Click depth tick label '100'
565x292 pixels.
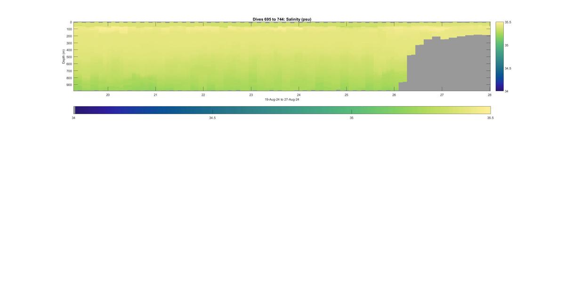coord(69,29)
